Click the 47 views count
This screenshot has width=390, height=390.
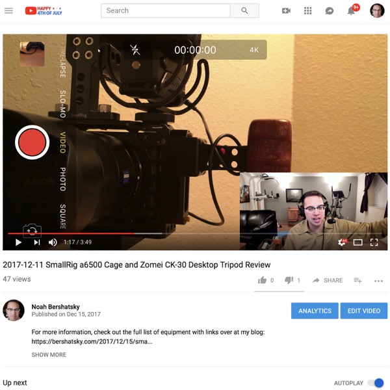(17, 279)
